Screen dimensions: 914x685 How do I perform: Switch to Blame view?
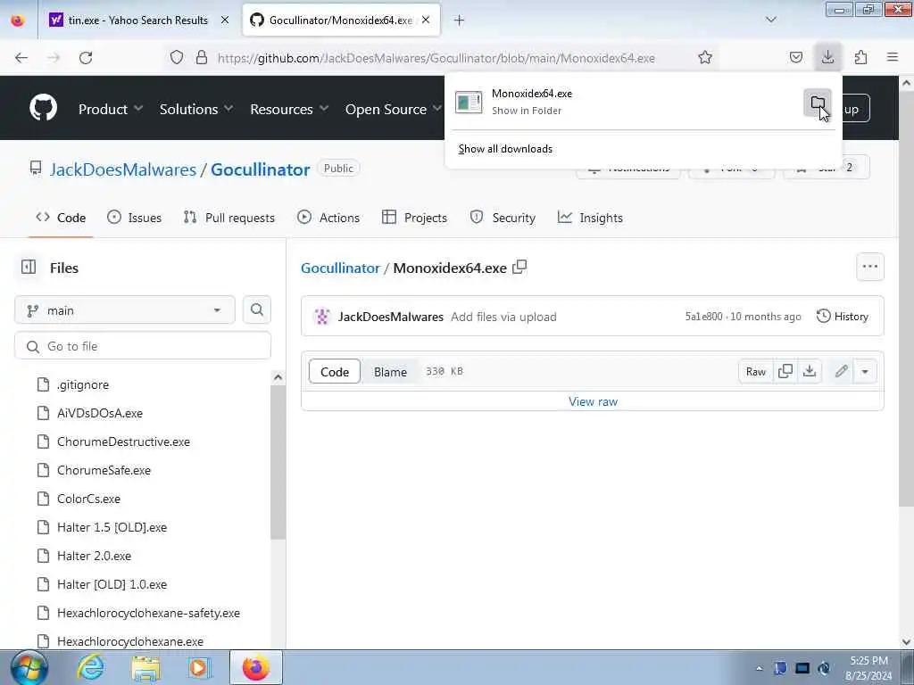390,372
